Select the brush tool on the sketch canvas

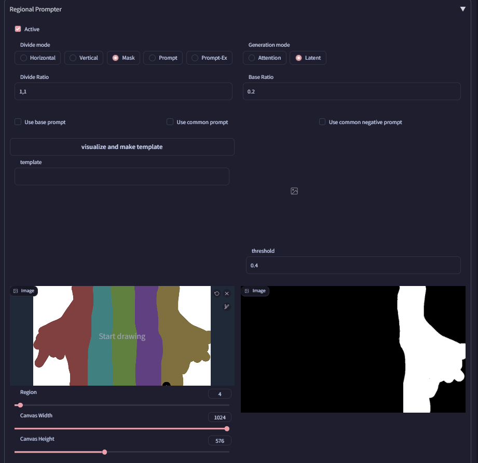click(x=227, y=306)
